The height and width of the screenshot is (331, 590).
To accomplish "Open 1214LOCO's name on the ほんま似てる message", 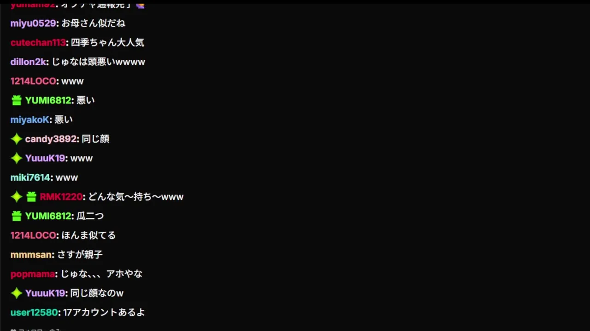I will click(33, 235).
